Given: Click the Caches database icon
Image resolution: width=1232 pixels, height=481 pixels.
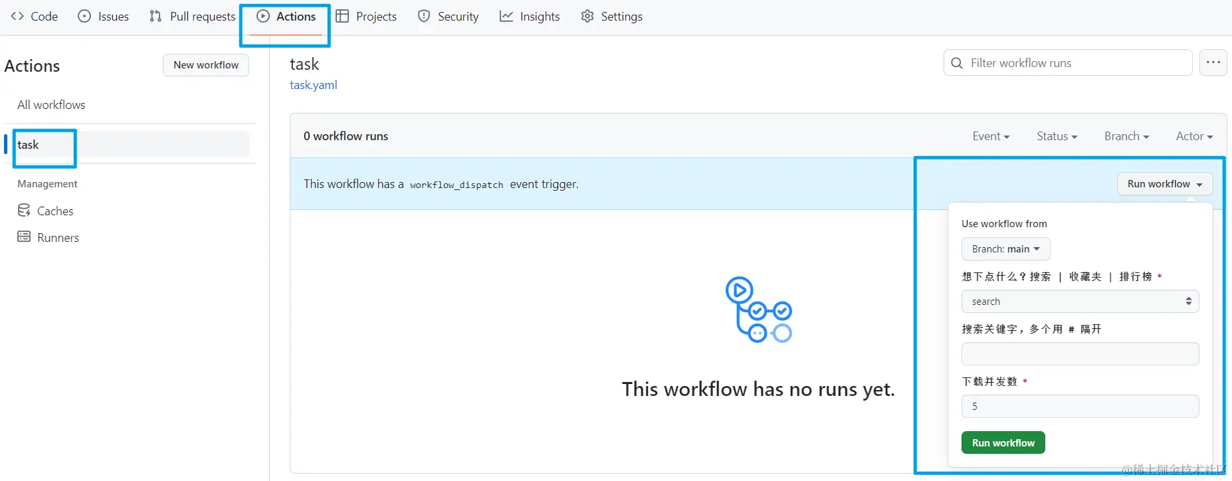Looking at the screenshot, I should click(24, 211).
